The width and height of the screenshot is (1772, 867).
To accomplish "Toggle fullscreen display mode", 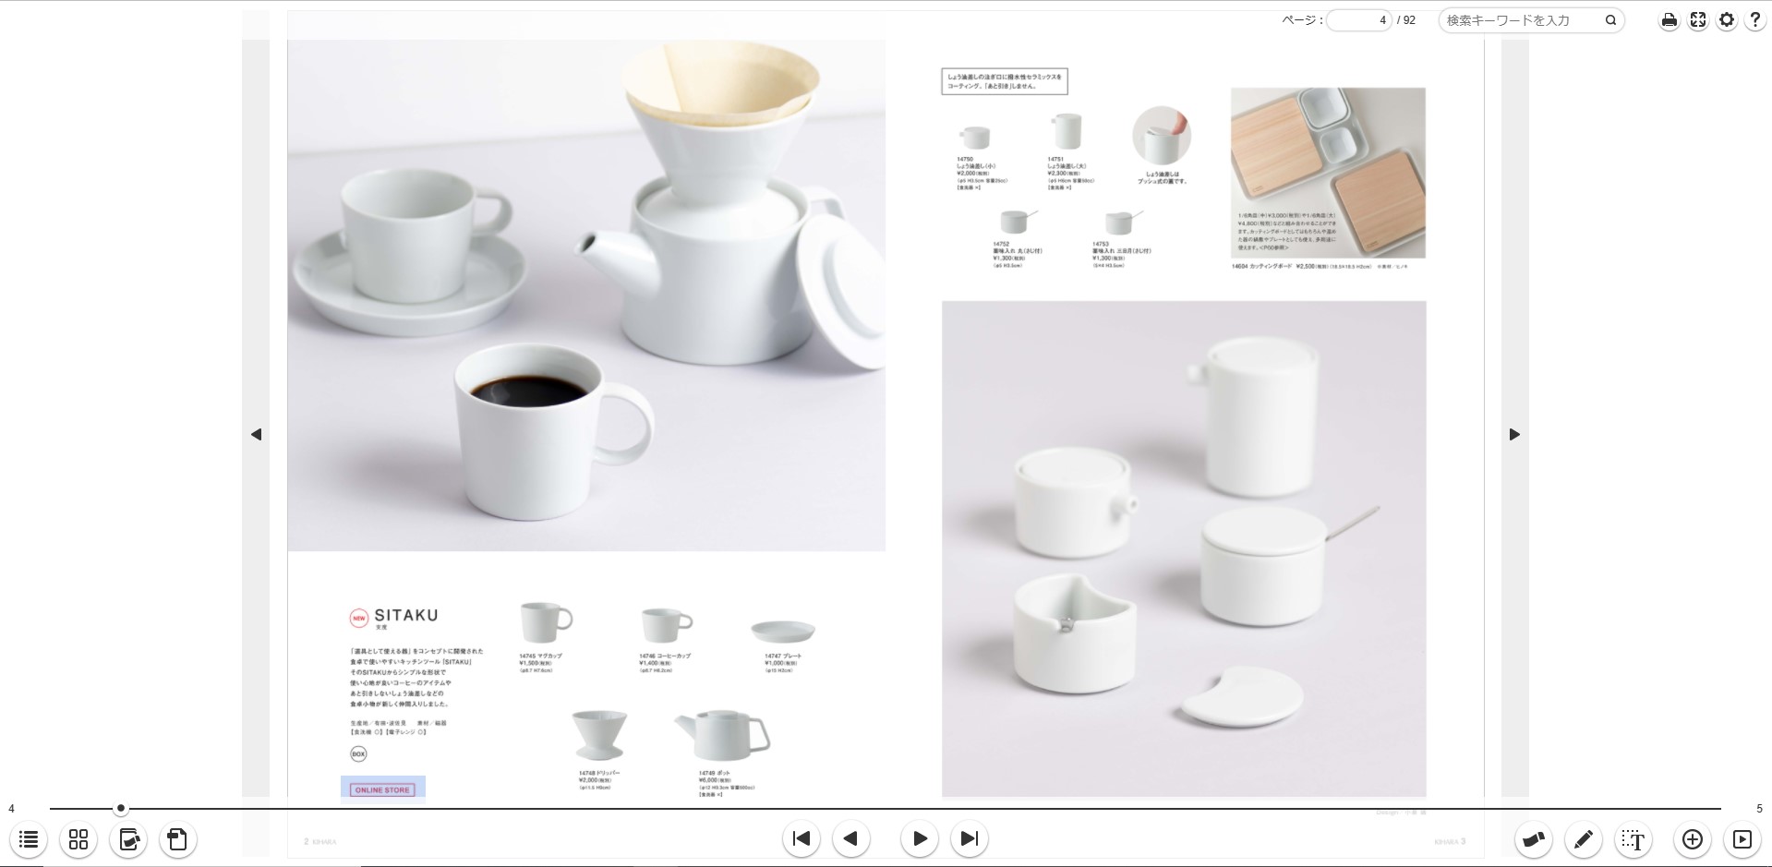I will coord(1697,20).
